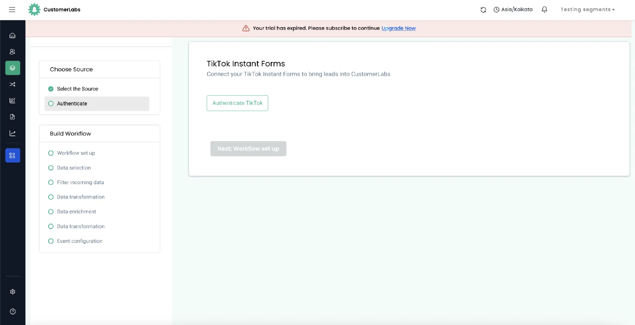Select the Filter incoming data step
The width and height of the screenshot is (635, 325).
[x=80, y=182]
